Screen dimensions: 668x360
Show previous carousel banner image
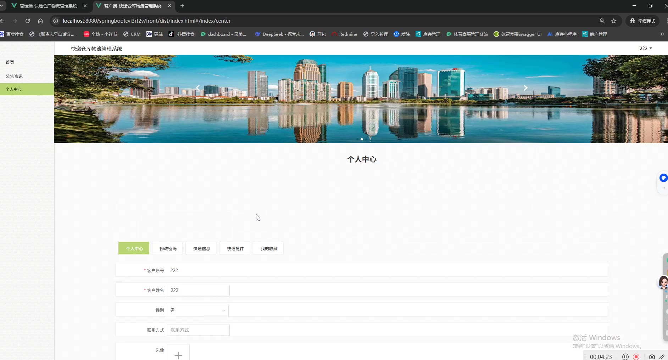pos(198,88)
